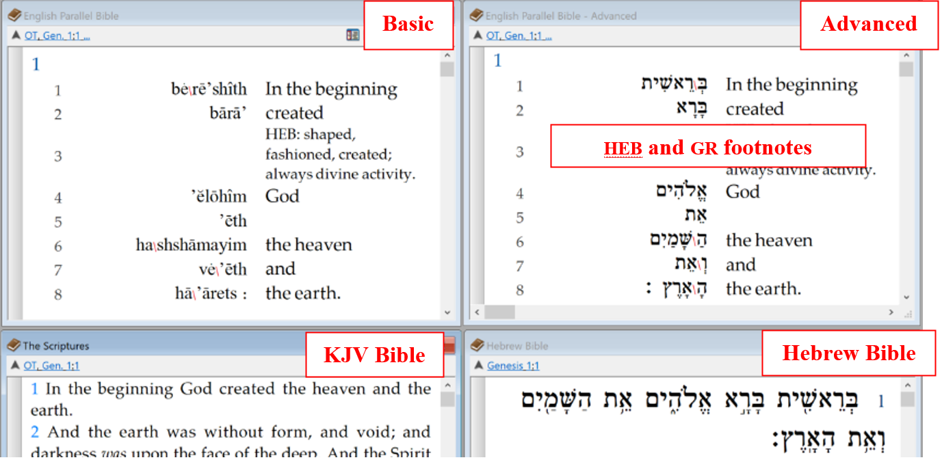
Task: Open the OT, Gen. 1;1 ... link in English Parallel Bible
Action: click(x=57, y=36)
